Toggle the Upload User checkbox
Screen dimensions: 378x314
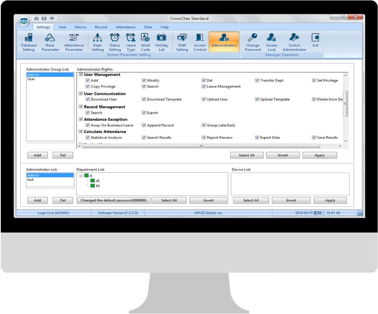click(x=204, y=99)
